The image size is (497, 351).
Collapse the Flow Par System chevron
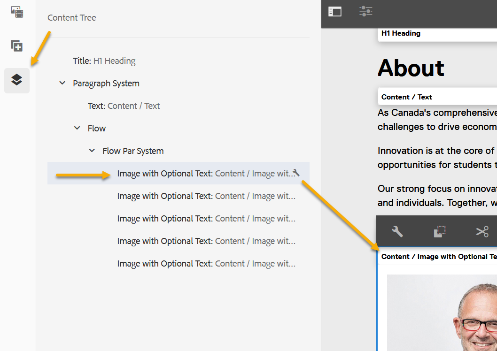92,151
